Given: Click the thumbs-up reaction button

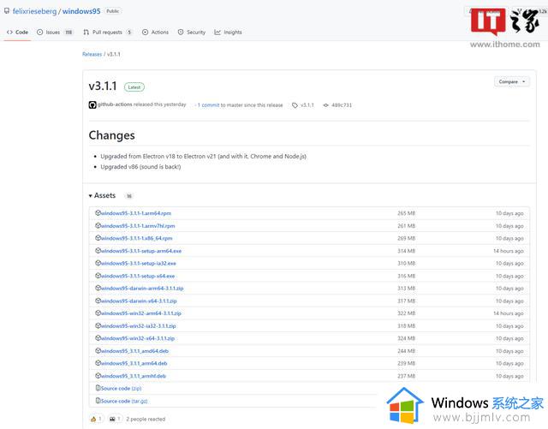Looking at the screenshot, I should 97,419.
